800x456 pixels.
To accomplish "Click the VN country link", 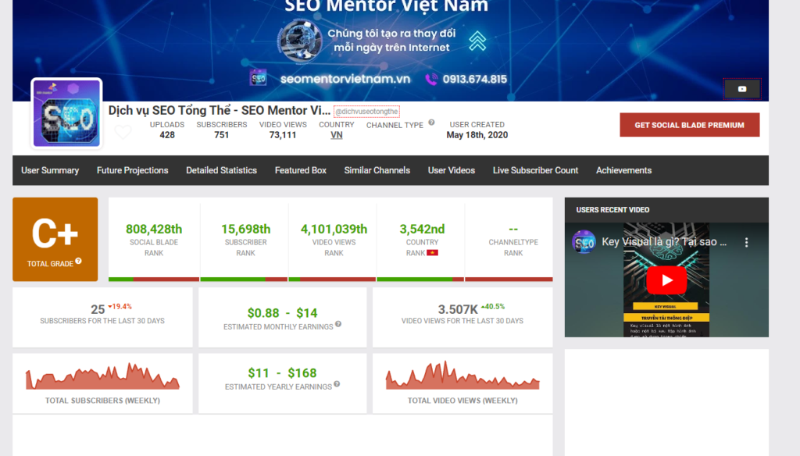I will pos(336,135).
